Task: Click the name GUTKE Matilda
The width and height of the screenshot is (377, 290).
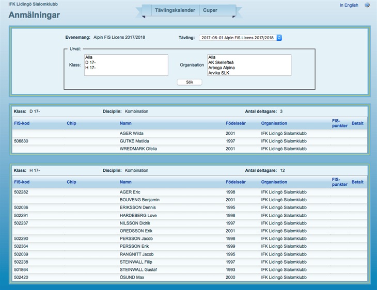Action: 134,141
